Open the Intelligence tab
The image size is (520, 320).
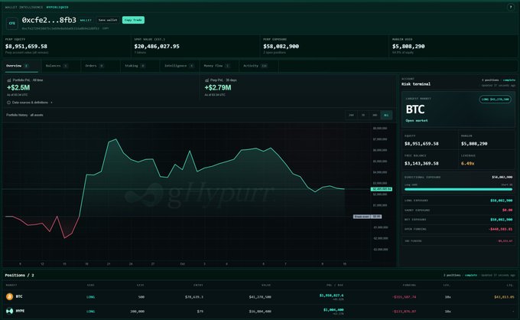click(x=179, y=66)
